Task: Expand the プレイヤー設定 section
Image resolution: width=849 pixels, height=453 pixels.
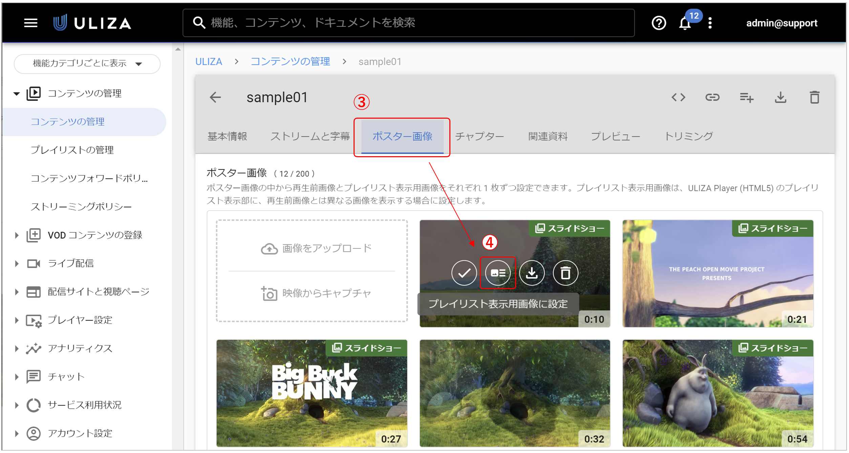Action: pos(17,320)
